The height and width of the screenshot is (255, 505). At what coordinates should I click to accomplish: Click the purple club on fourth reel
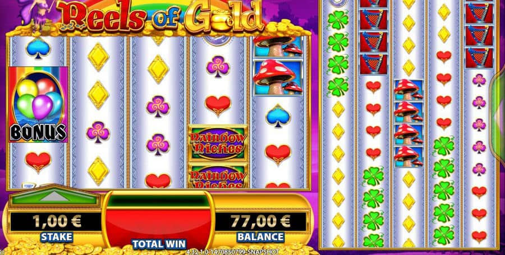[218, 67]
